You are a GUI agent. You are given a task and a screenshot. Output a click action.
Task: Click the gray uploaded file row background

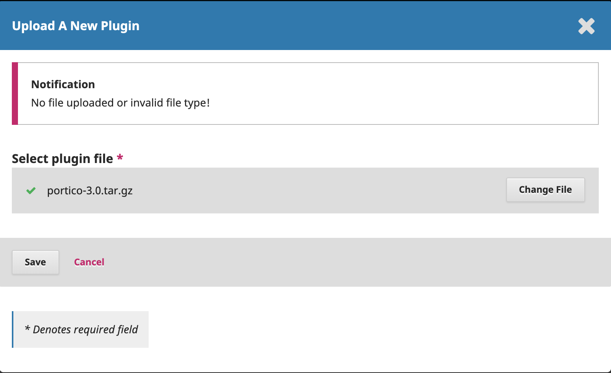[306, 191]
